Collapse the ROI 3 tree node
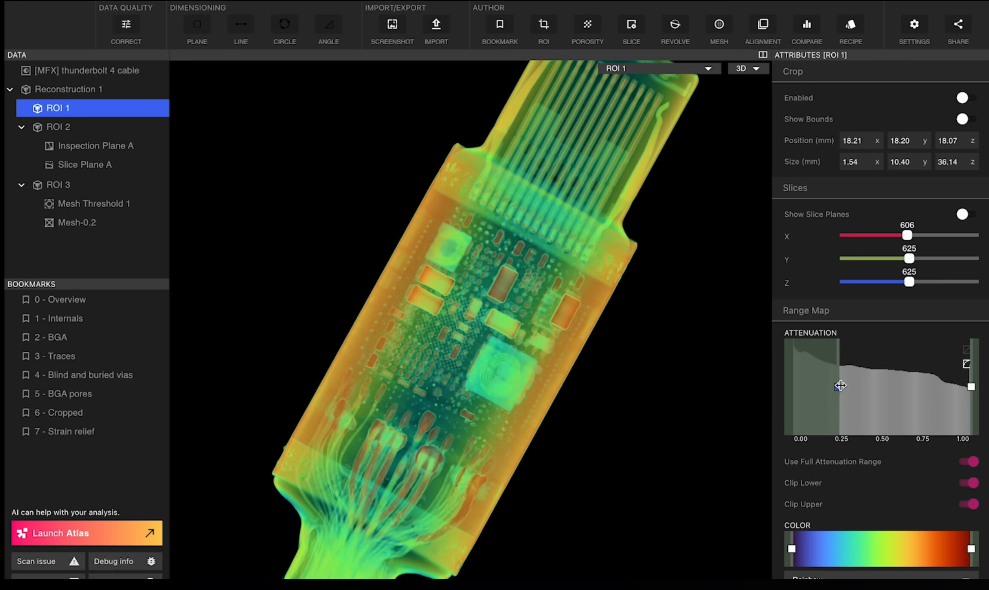Image resolution: width=989 pixels, height=590 pixels. tap(21, 185)
